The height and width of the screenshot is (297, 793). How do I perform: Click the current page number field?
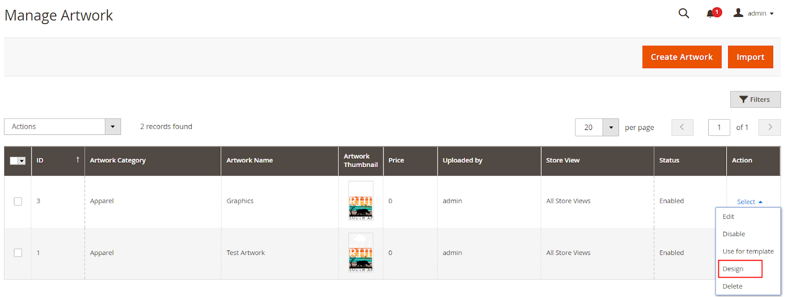719,127
